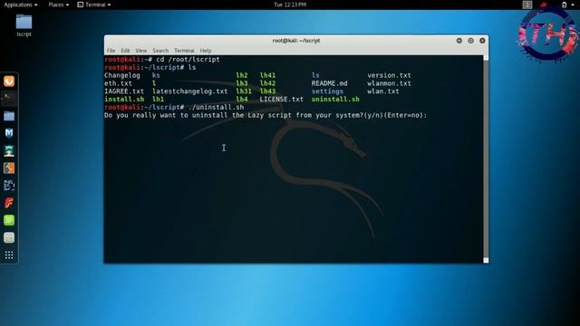
Task: Minimize the terminal window
Action: [459, 41]
